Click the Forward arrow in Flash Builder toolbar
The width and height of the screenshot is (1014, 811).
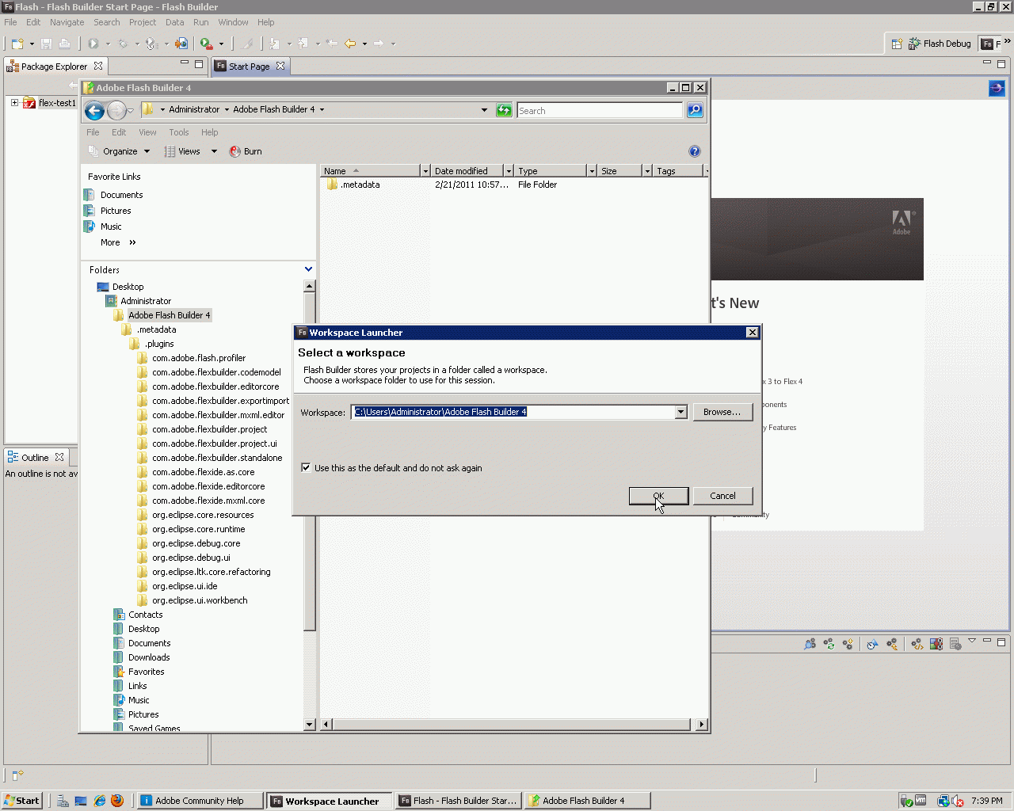pos(379,44)
